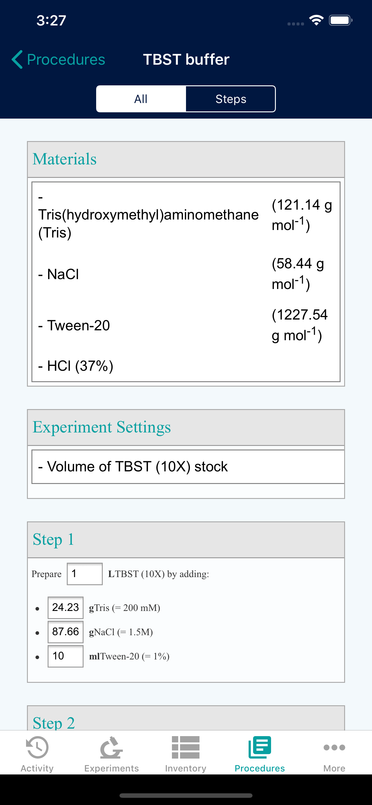372x805 pixels.
Task: Tap the Step 1 section header
Action: (186, 540)
